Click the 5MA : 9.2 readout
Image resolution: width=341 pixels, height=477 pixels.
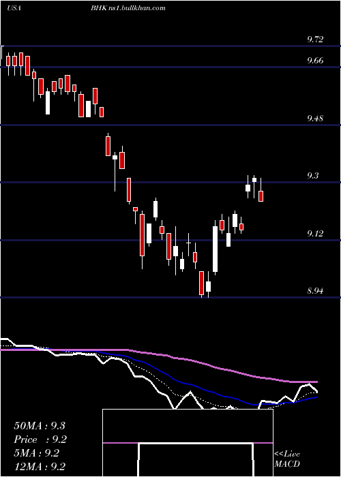coord(37,453)
